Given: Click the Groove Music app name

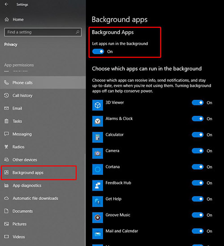Looking at the screenshot, I should 118,215.
